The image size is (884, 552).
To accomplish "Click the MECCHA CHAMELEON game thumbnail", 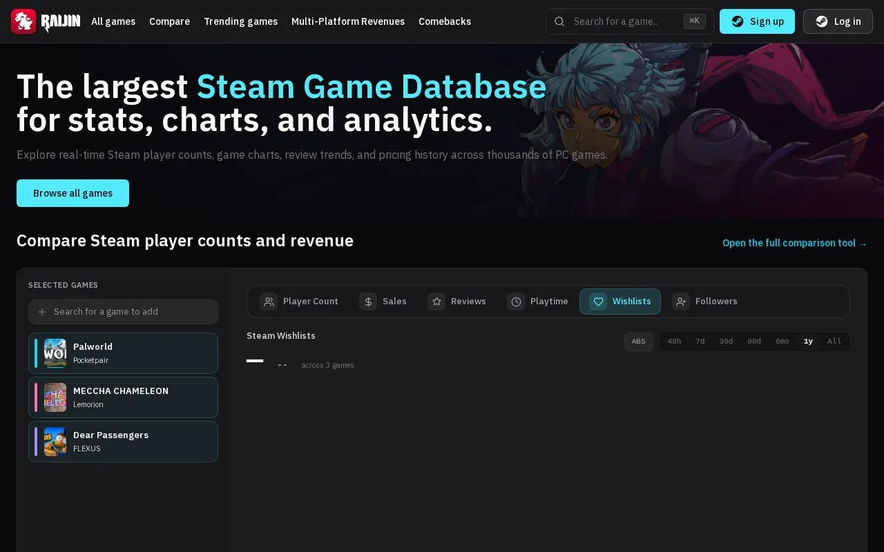I will tap(55, 397).
